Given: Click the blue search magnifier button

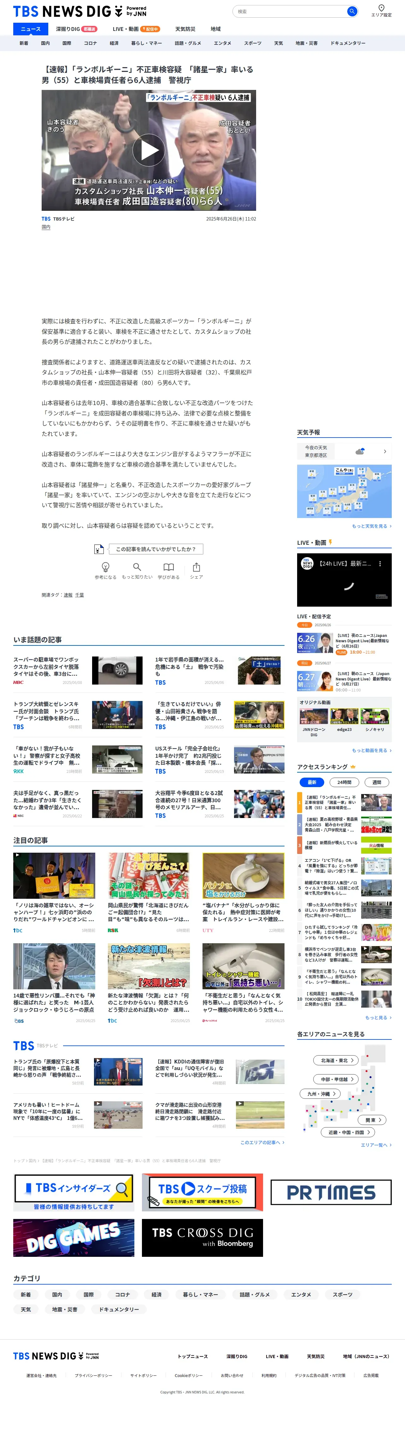Looking at the screenshot, I should click(x=351, y=11).
